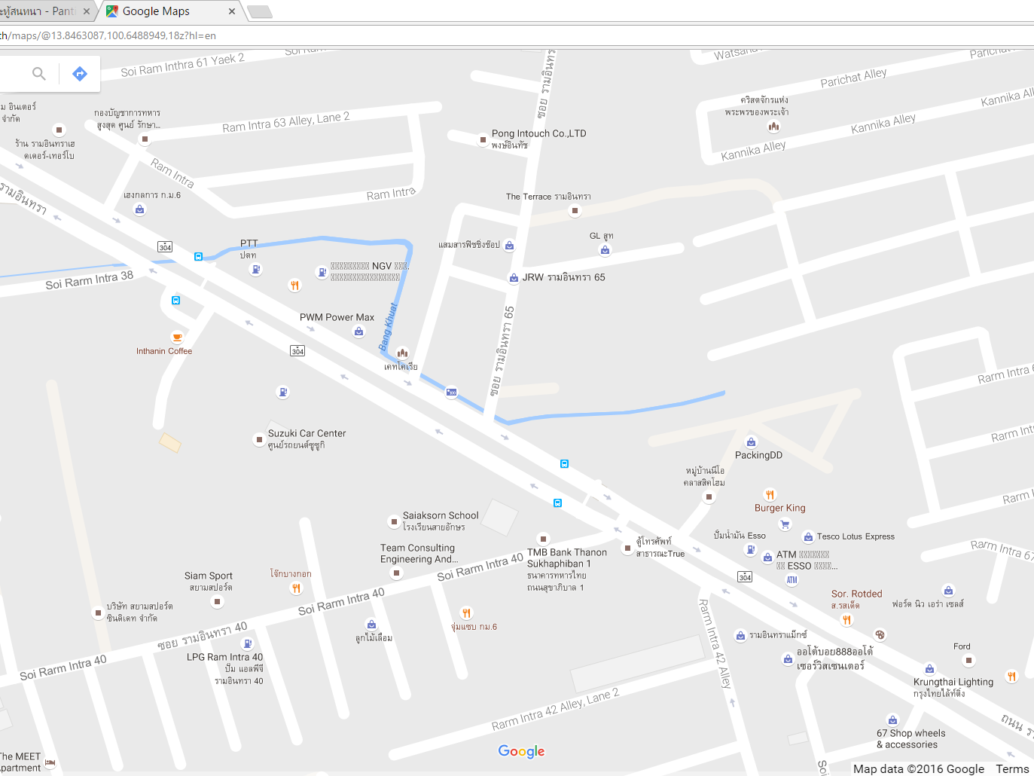Select the place marker at เคทโคเรีย
The image size is (1034, 776).
click(402, 353)
